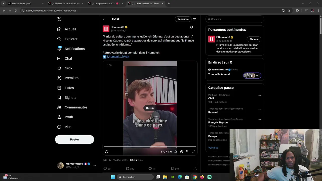This screenshot has width=322, height=181.
Task: Open Firefox from taskbar
Action: click(202, 177)
